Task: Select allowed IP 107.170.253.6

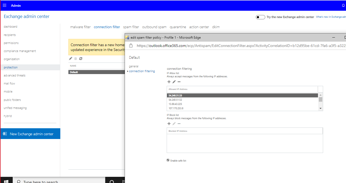Action: click(x=242, y=108)
